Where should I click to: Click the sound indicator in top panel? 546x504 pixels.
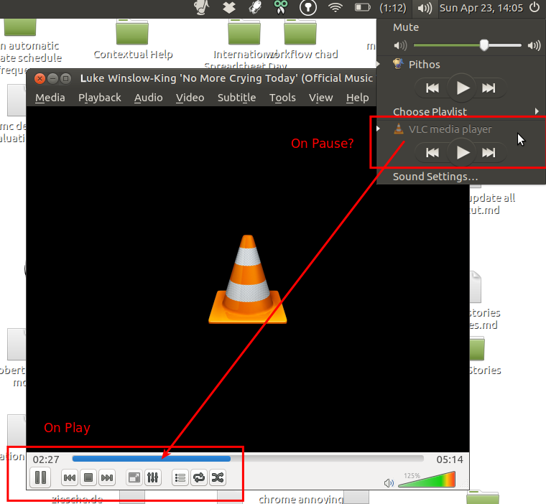[425, 8]
